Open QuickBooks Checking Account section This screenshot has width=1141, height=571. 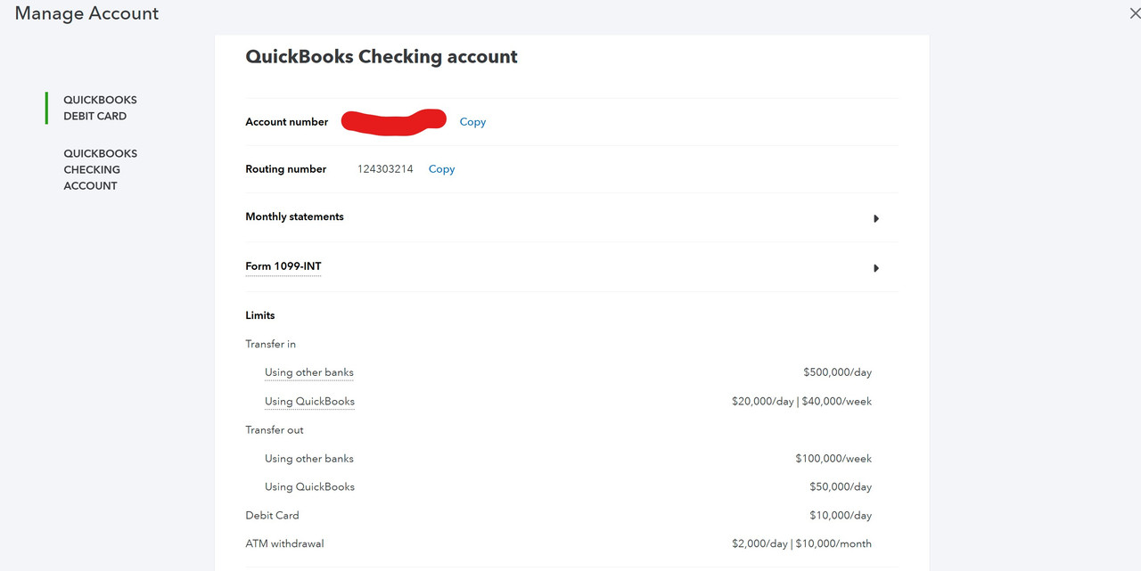100,169
